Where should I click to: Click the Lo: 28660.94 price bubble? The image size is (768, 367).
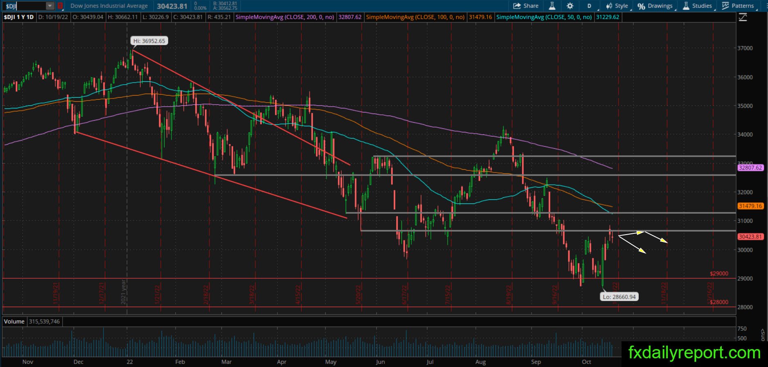[x=619, y=297]
